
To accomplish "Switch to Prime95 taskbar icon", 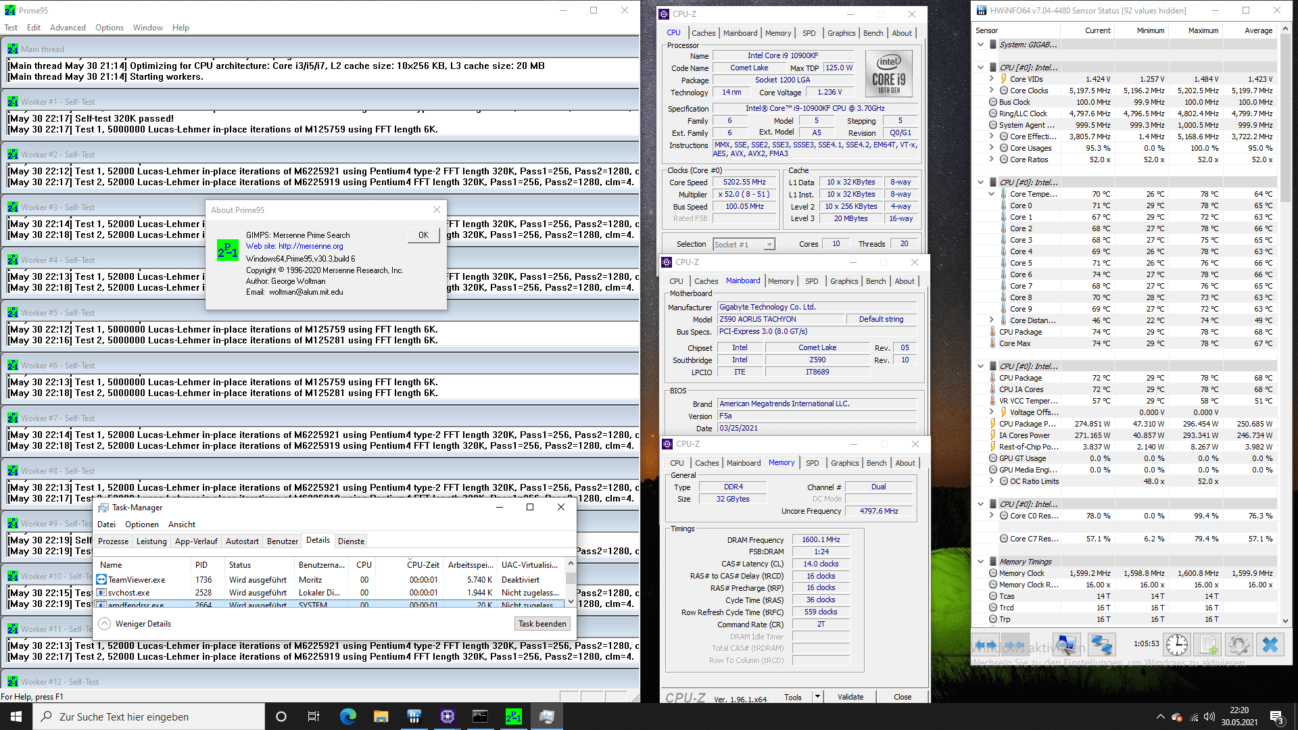I will pyautogui.click(x=513, y=716).
